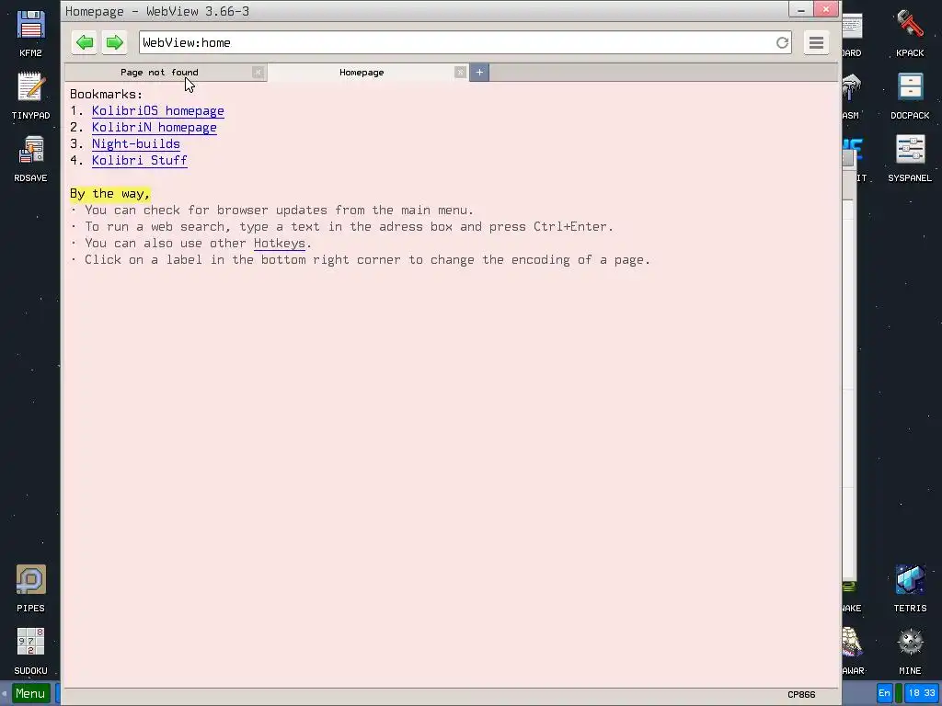
Task: Click the 'By the way,' highlighted heading
Action: coord(110,194)
